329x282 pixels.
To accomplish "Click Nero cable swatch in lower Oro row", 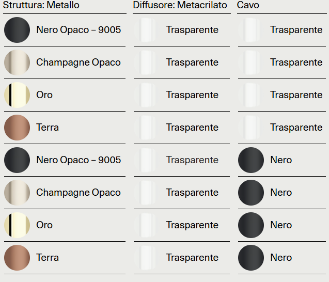I will (251, 225).
